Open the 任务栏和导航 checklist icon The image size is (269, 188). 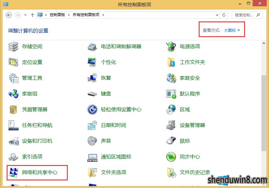(x=13, y=125)
